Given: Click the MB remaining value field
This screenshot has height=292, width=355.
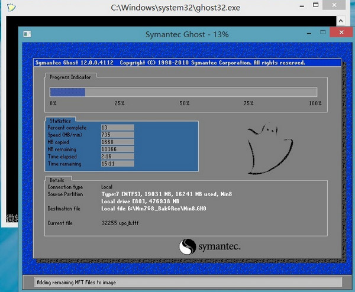Looking at the screenshot, I should coord(117,150).
